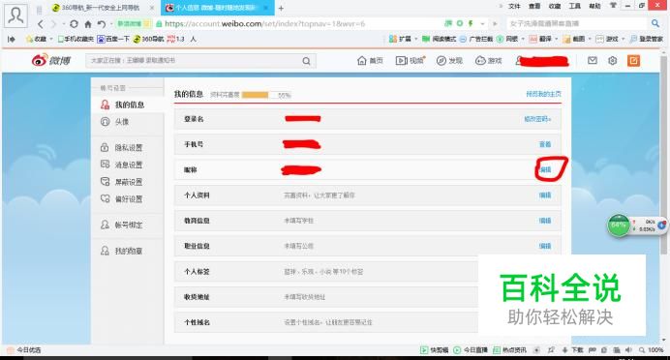Click 修改密码 link in 登录名 row
The height and width of the screenshot is (360, 670).
[537, 119]
